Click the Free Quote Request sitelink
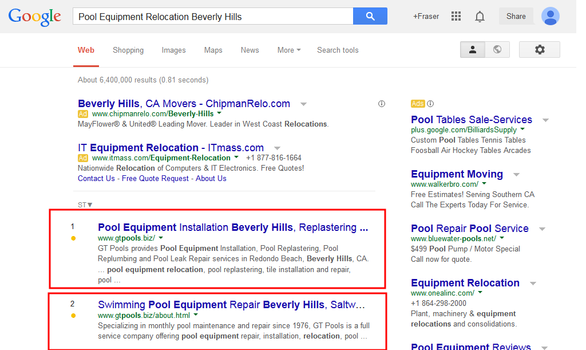Viewport: 586px width, 350px height. pos(155,178)
